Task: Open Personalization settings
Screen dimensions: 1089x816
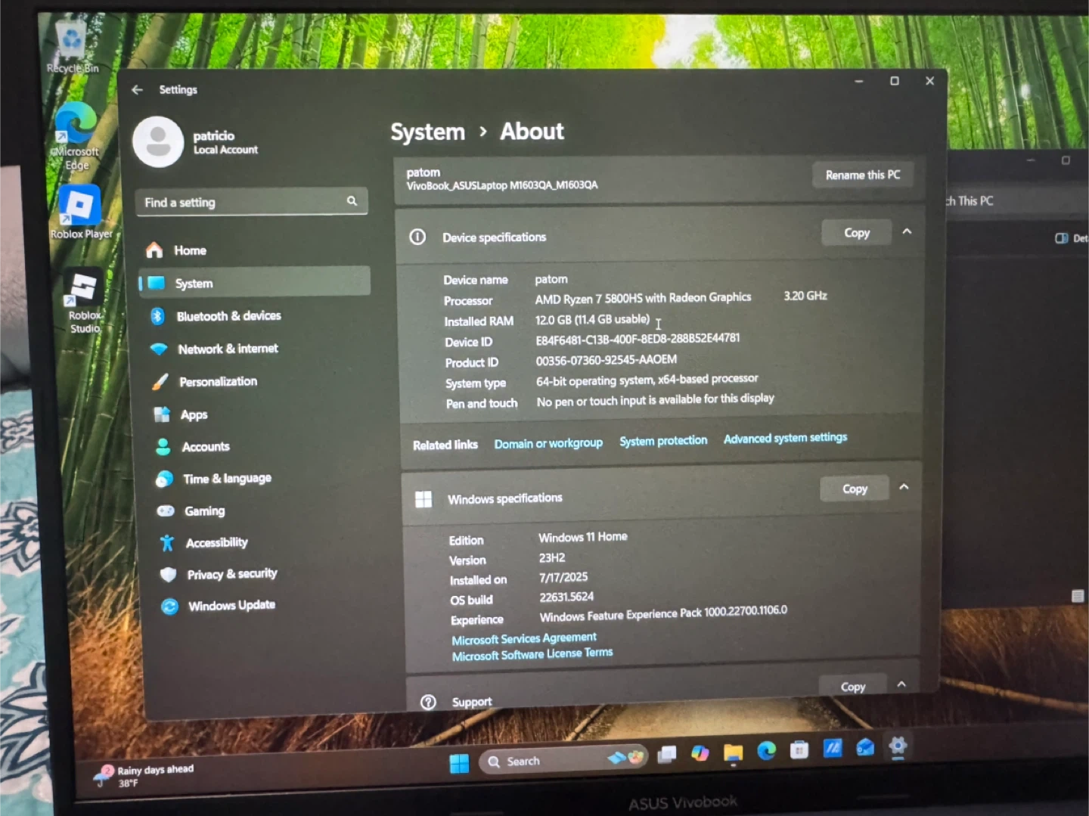Action: click(218, 382)
